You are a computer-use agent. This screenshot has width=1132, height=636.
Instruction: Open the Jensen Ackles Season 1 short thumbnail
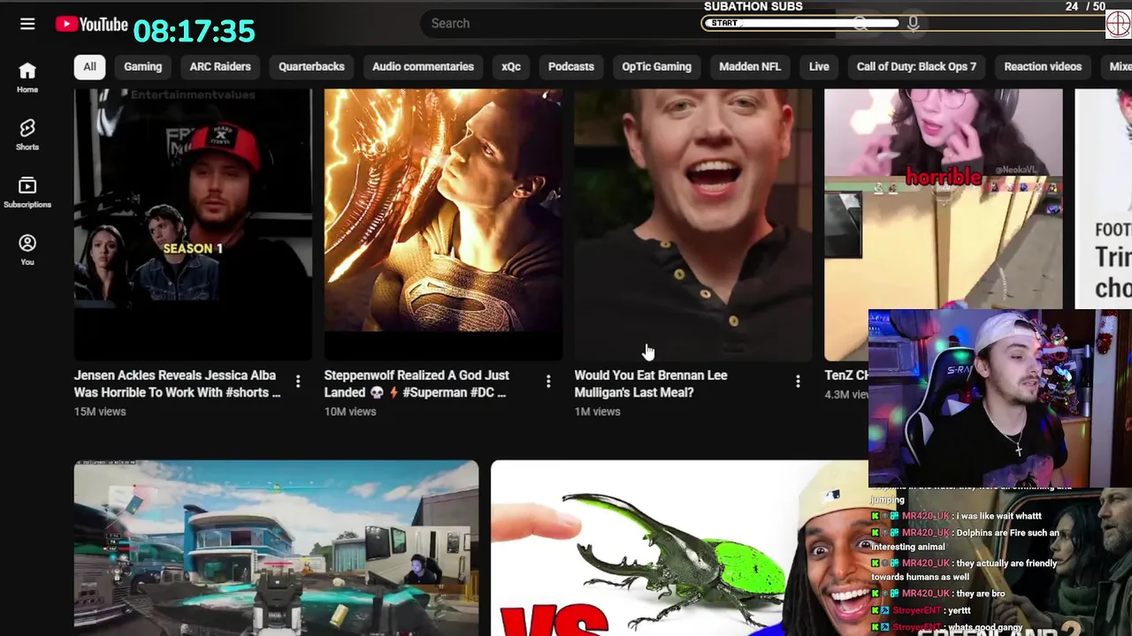193,224
